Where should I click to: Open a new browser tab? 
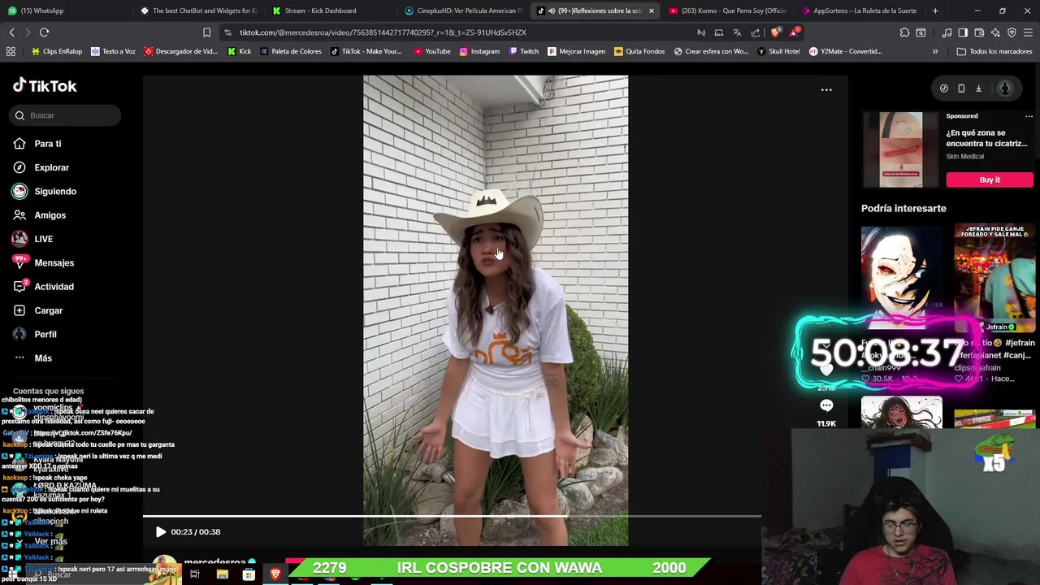pos(935,11)
